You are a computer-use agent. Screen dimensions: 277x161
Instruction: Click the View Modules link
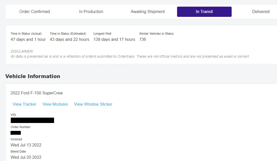[x=55, y=104]
